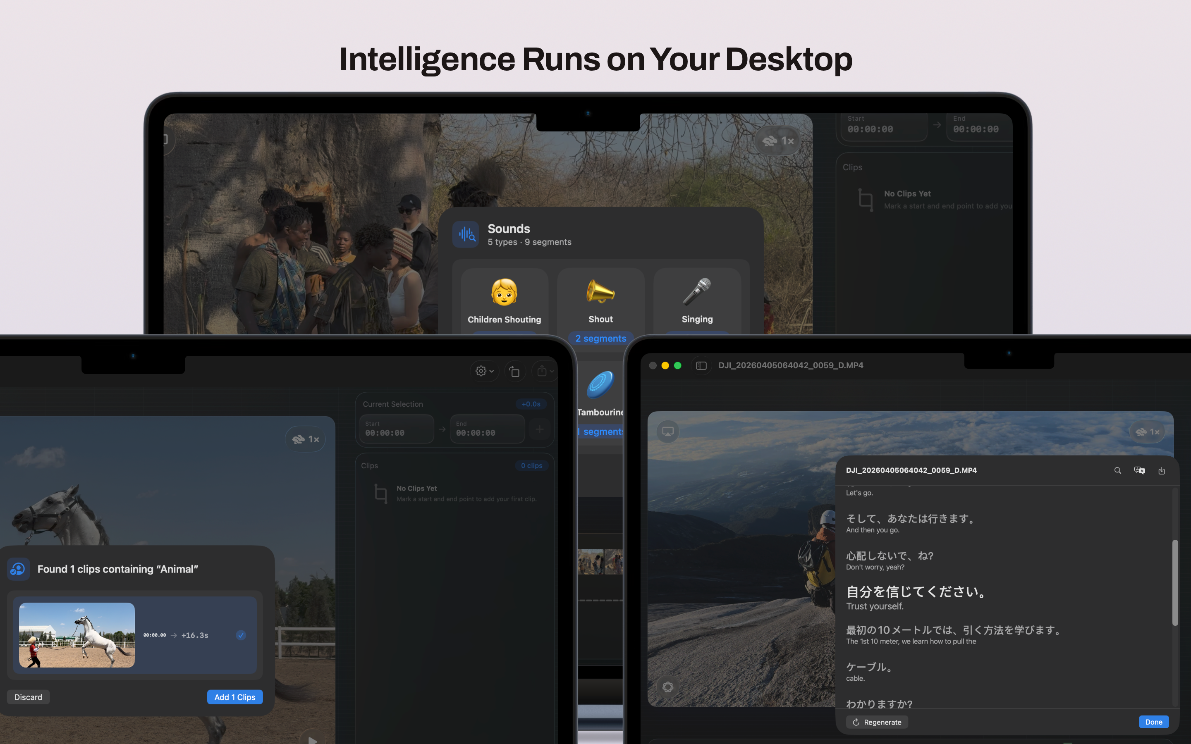Open the white horse clip thumbnail
1191x744 pixels.
77,635
